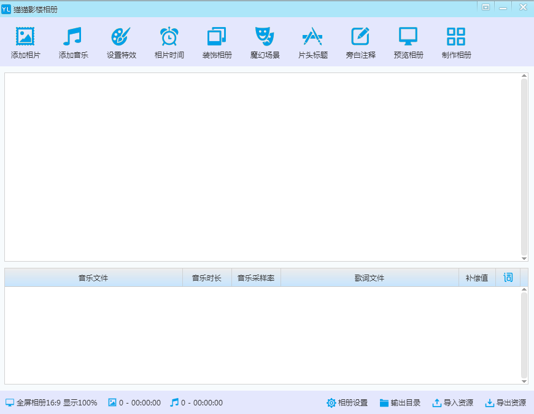Viewport: 534px width, 414px height.
Task: Open 相片时间 alarm clock icon
Action: tap(169, 36)
